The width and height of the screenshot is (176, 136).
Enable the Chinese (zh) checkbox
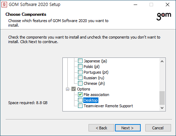(x=80, y=83)
